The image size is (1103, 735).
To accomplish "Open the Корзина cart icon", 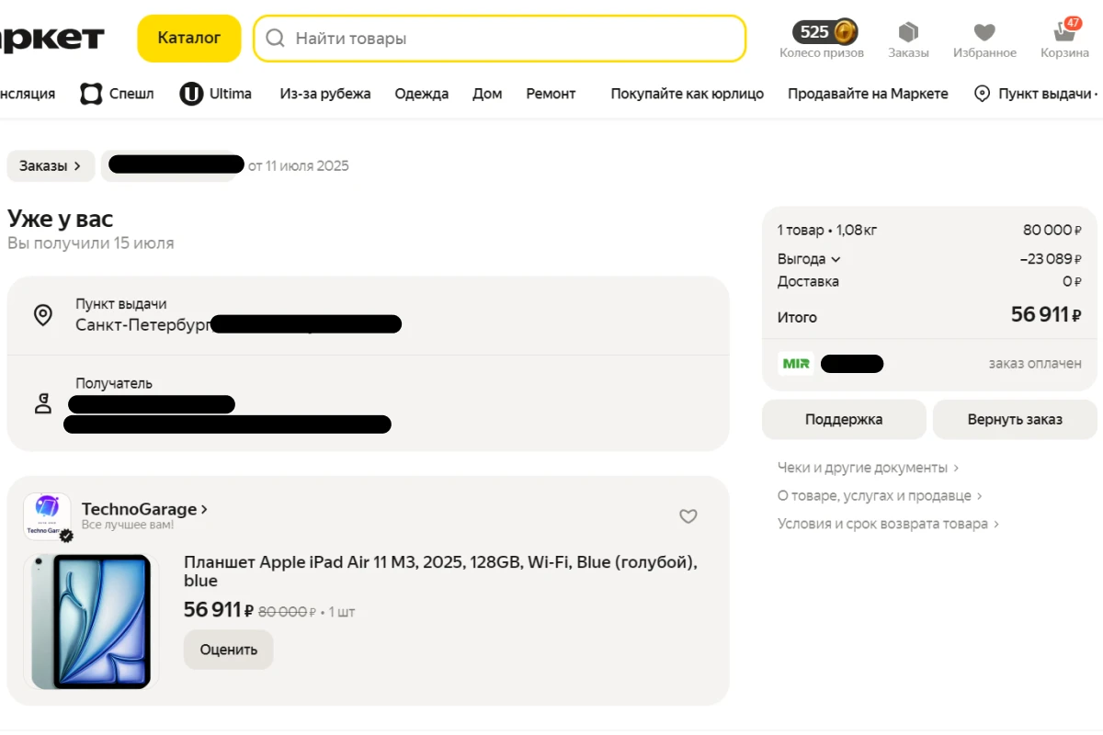I will [1064, 32].
